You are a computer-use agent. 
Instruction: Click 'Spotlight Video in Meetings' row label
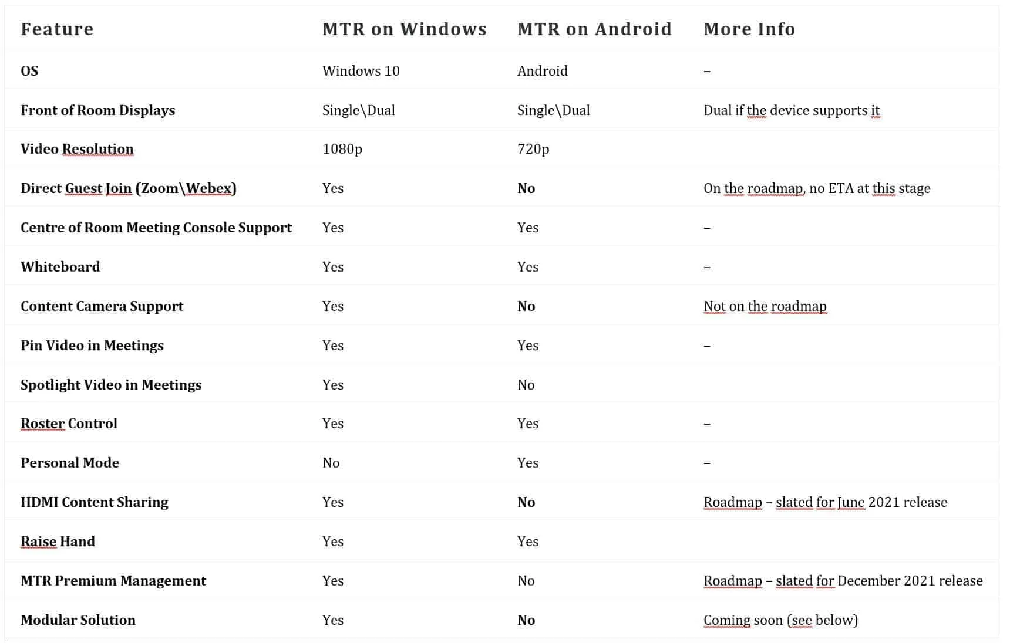[x=111, y=385]
